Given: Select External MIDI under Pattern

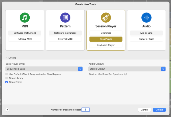Looking at the screenshot, I should tap(65, 39).
